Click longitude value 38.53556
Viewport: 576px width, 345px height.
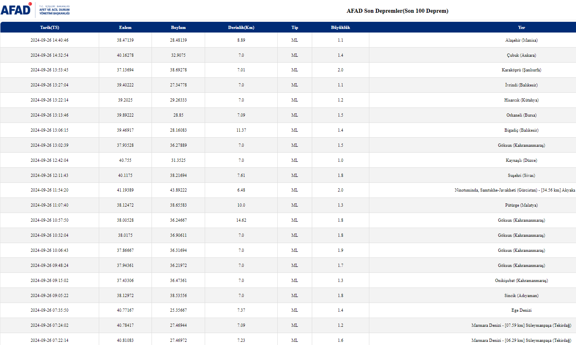point(179,295)
